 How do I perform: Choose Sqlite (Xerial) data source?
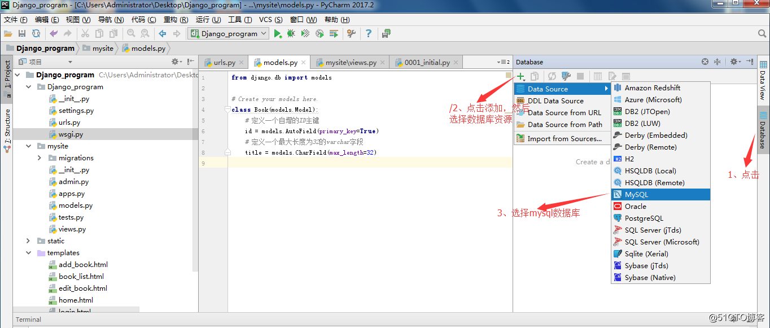[x=660, y=253]
